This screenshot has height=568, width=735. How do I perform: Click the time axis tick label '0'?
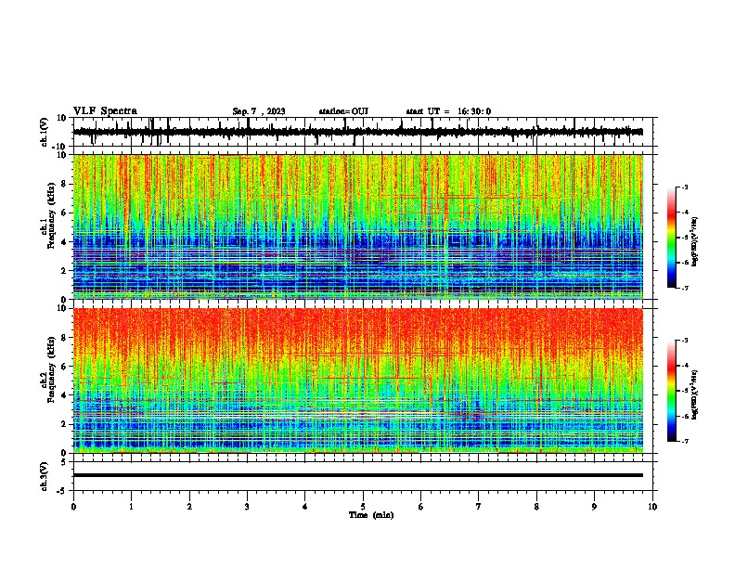[73, 507]
